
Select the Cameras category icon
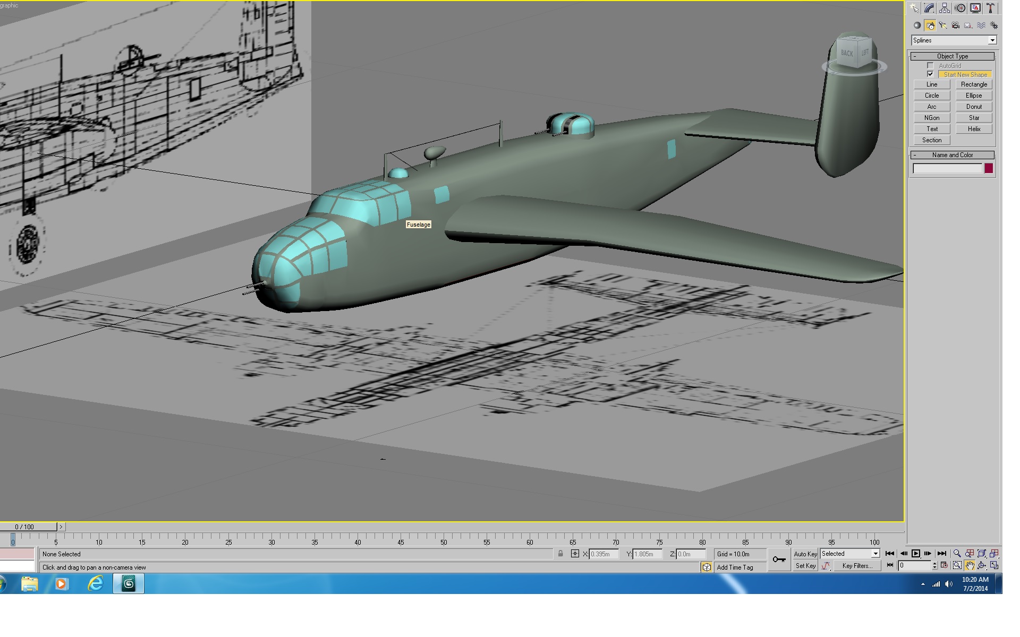(955, 25)
